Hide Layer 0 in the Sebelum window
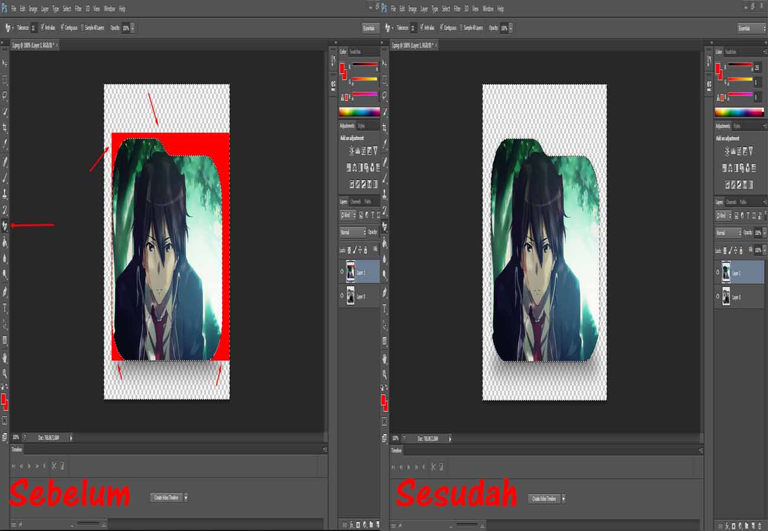Image resolution: width=768 pixels, height=531 pixels. click(x=342, y=296)
